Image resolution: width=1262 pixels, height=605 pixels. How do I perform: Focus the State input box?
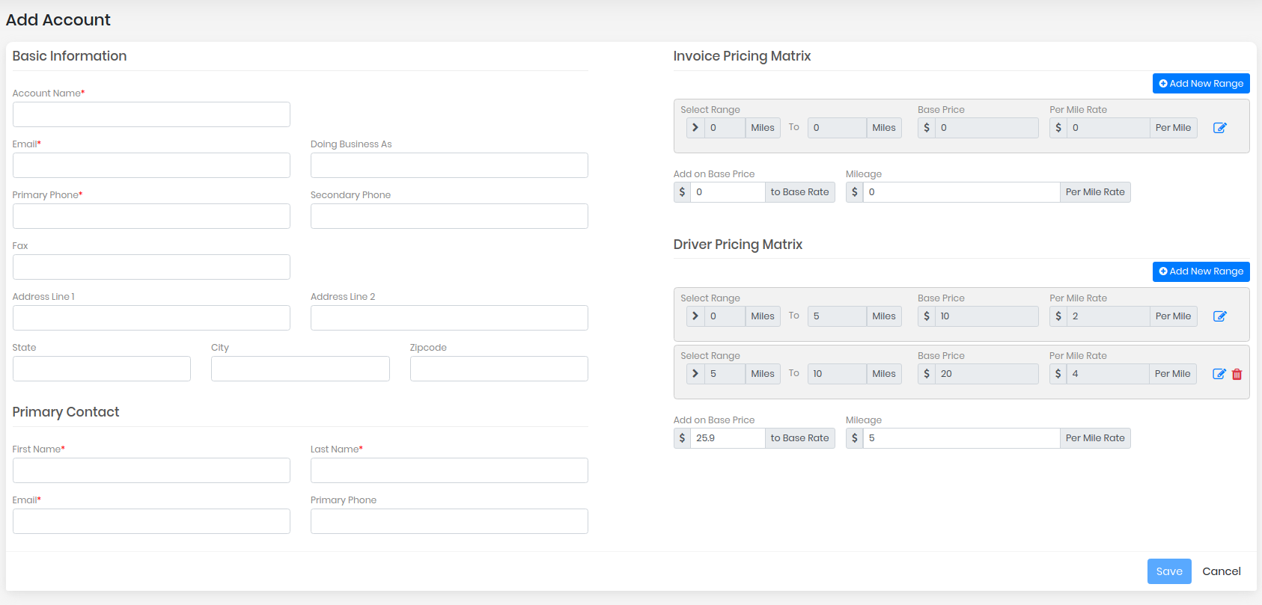pyautogui.click(x=102, y=369)
